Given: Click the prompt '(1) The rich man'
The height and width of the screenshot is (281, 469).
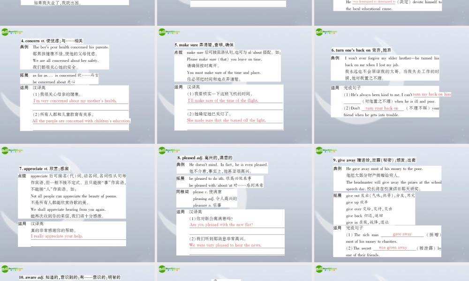Looking at the screenshot, I should click(362, 235).
